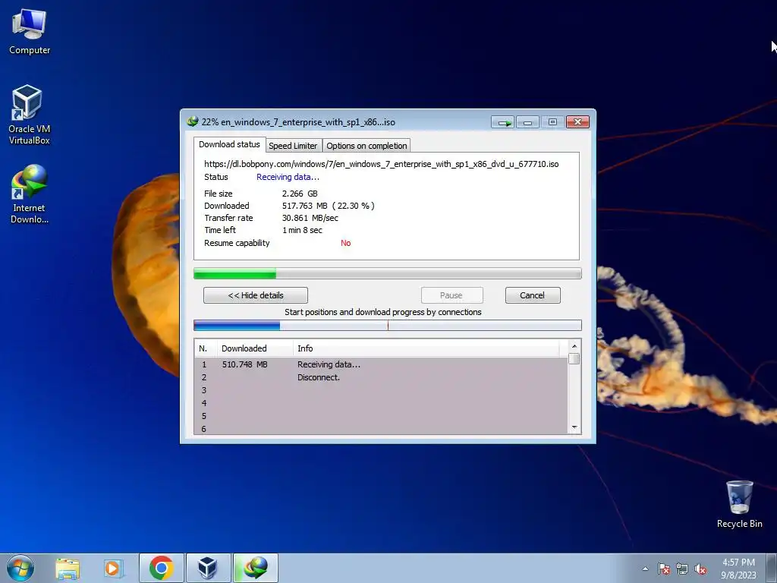Viewport: 777px width, 583px height.
Task: Select connection row 1 Receiving data
Action: pyautogui.click(x=381, y=364)
